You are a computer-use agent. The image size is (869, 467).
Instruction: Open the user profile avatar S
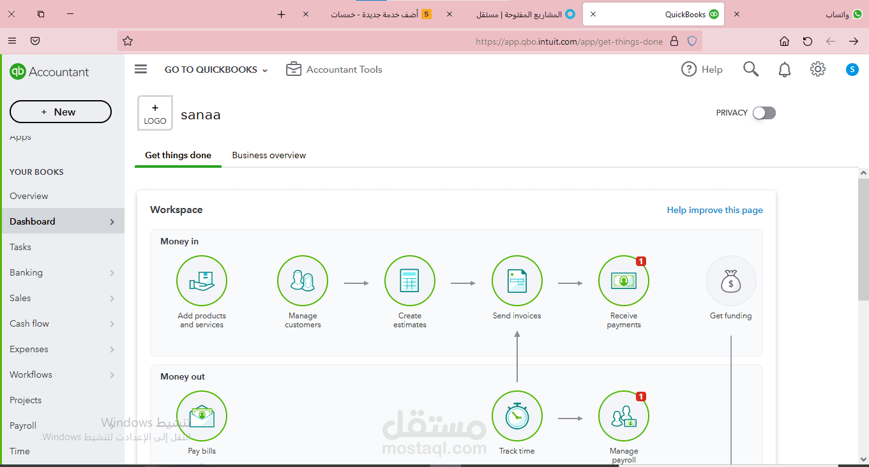pos(852,70)
